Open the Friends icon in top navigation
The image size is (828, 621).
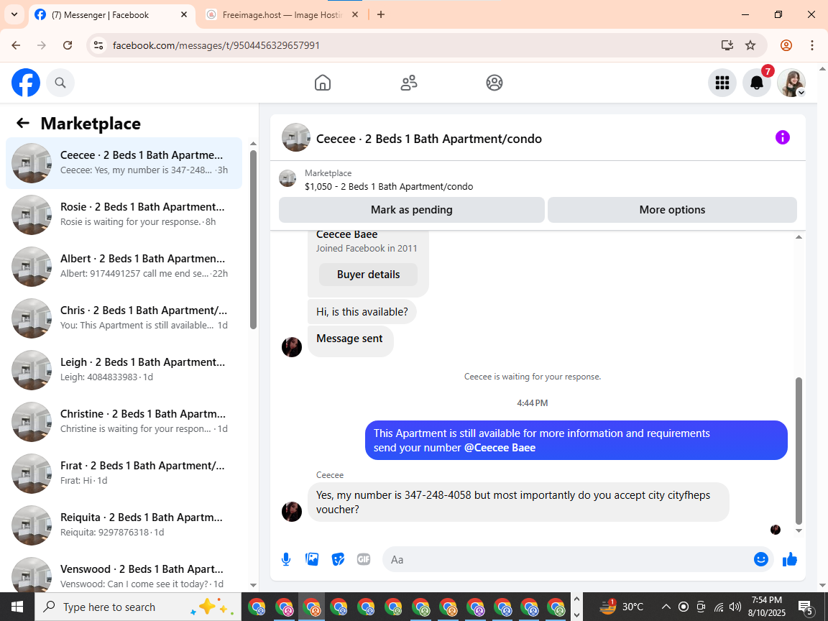[409, 83]
